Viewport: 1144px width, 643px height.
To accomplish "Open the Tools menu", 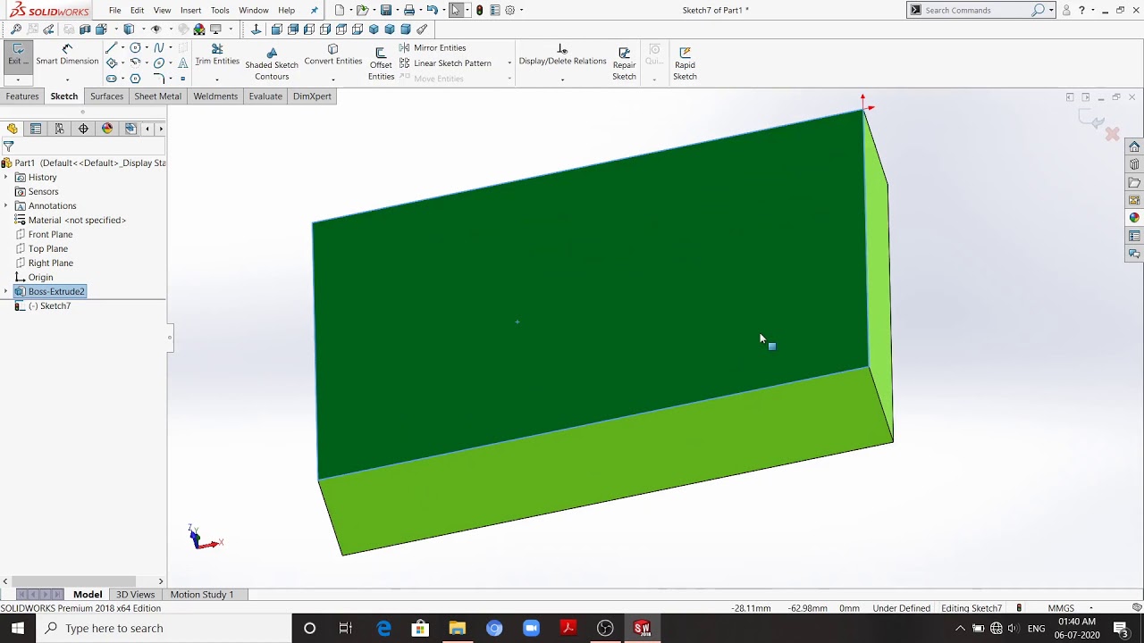I will point(220,10).
